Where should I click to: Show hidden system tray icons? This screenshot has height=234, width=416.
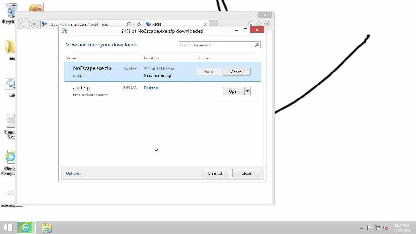click(x=362, y=228)
